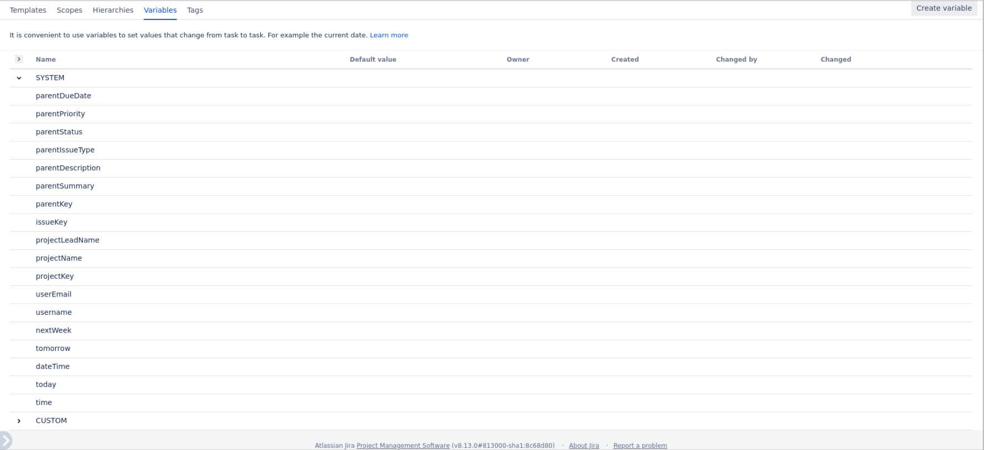Select the dateTime variable entry
Screen dimensions: 984x450
(53, 367)
